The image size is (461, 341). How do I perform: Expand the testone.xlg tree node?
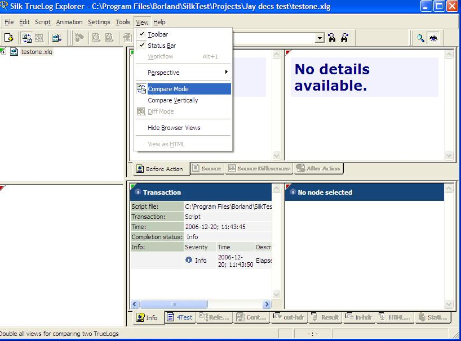[3, 52]
